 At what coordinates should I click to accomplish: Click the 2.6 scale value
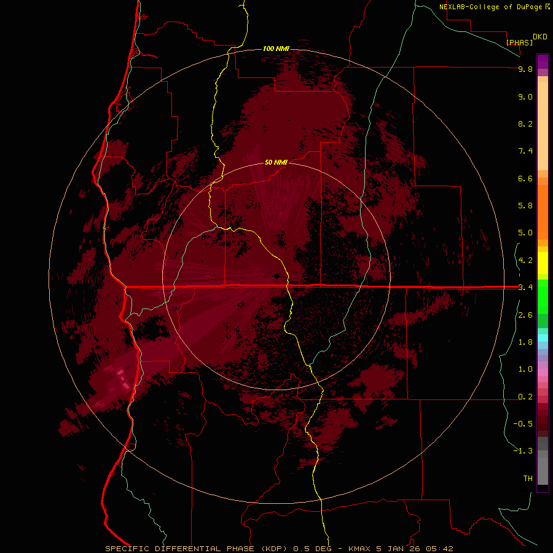(525, 315)
